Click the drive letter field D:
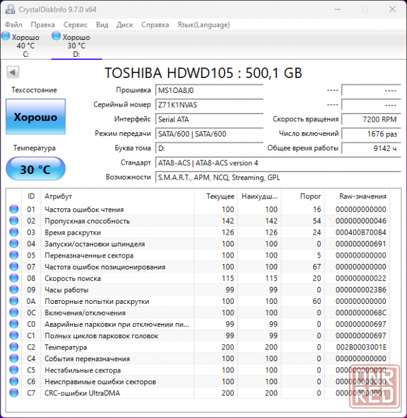Viewport: 407px width, 418px height. pos(209,148)
